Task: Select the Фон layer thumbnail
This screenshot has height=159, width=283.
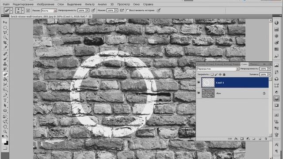Action: (208, 93)
